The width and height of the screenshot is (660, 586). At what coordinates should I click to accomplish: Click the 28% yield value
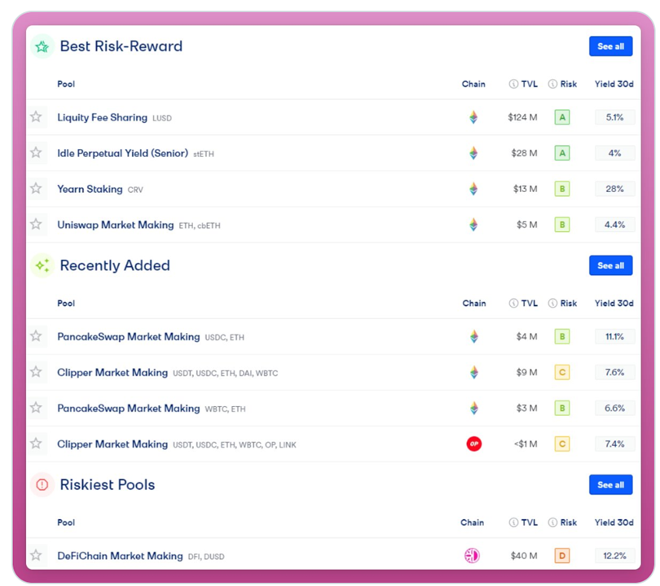click(614, 189)
